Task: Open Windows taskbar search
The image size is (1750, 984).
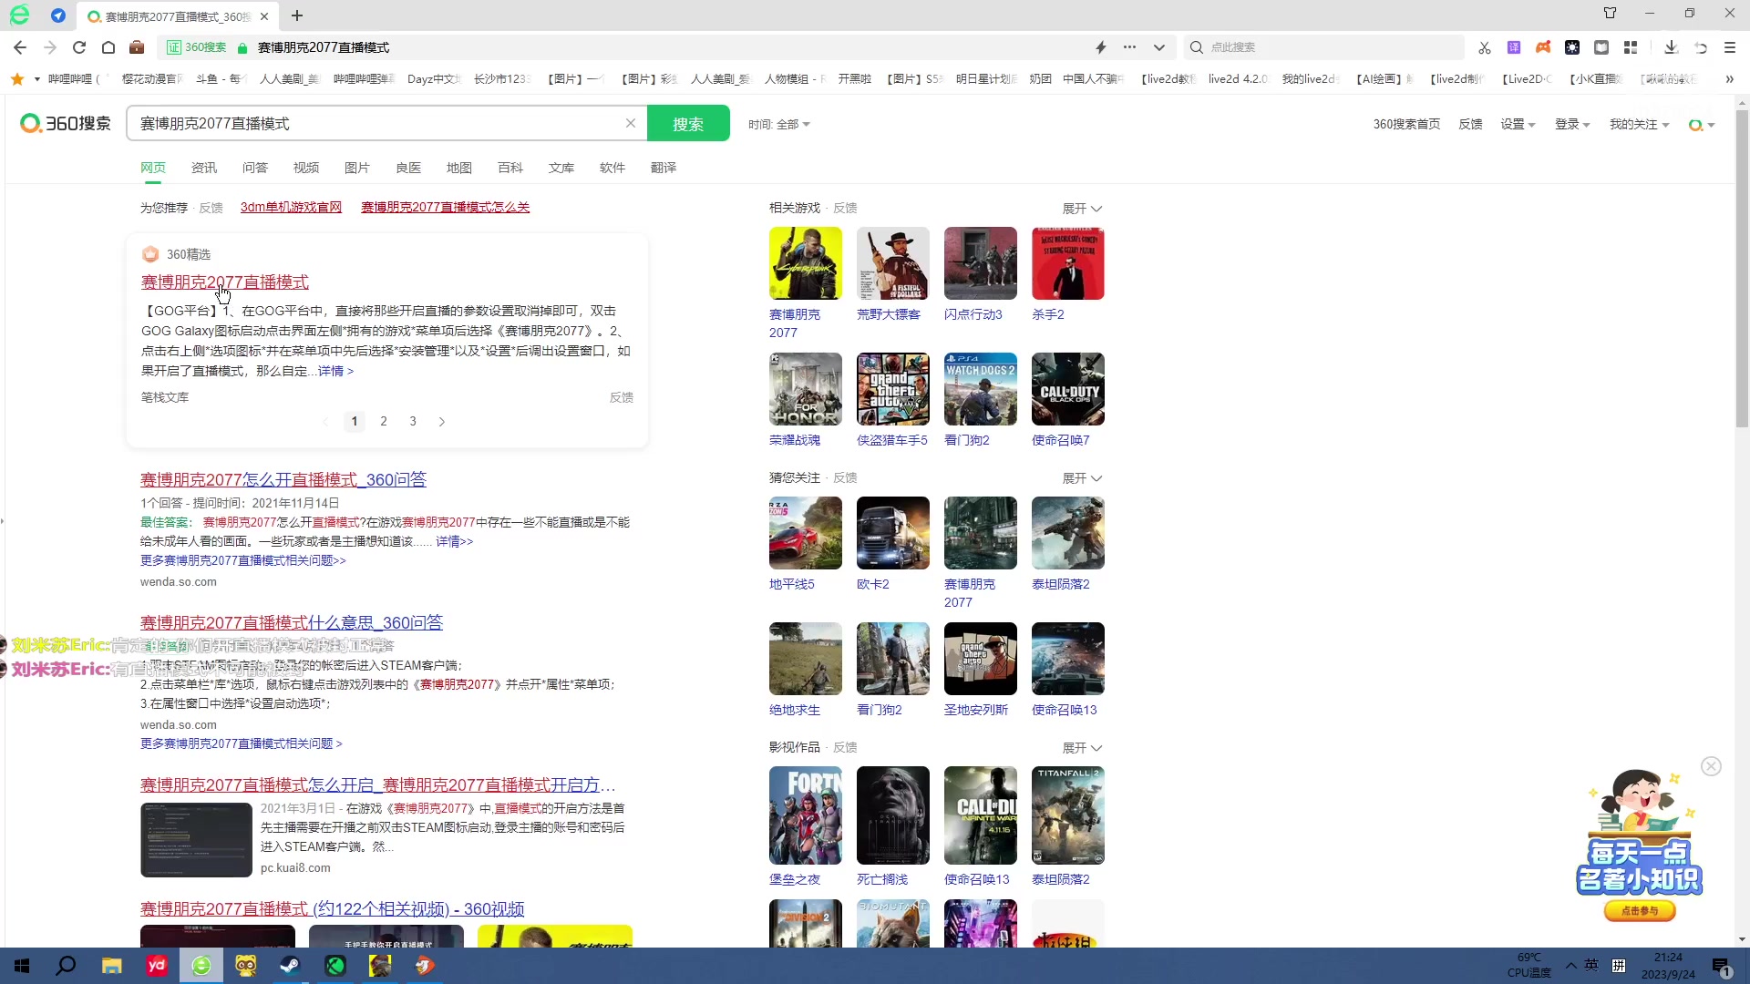Action: [66, 966]
